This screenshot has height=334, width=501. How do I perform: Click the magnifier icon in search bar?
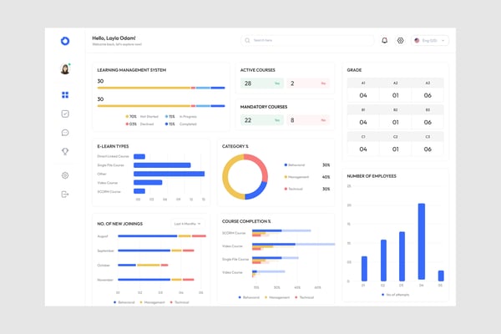pyautogui.click(x=247, y=41)
